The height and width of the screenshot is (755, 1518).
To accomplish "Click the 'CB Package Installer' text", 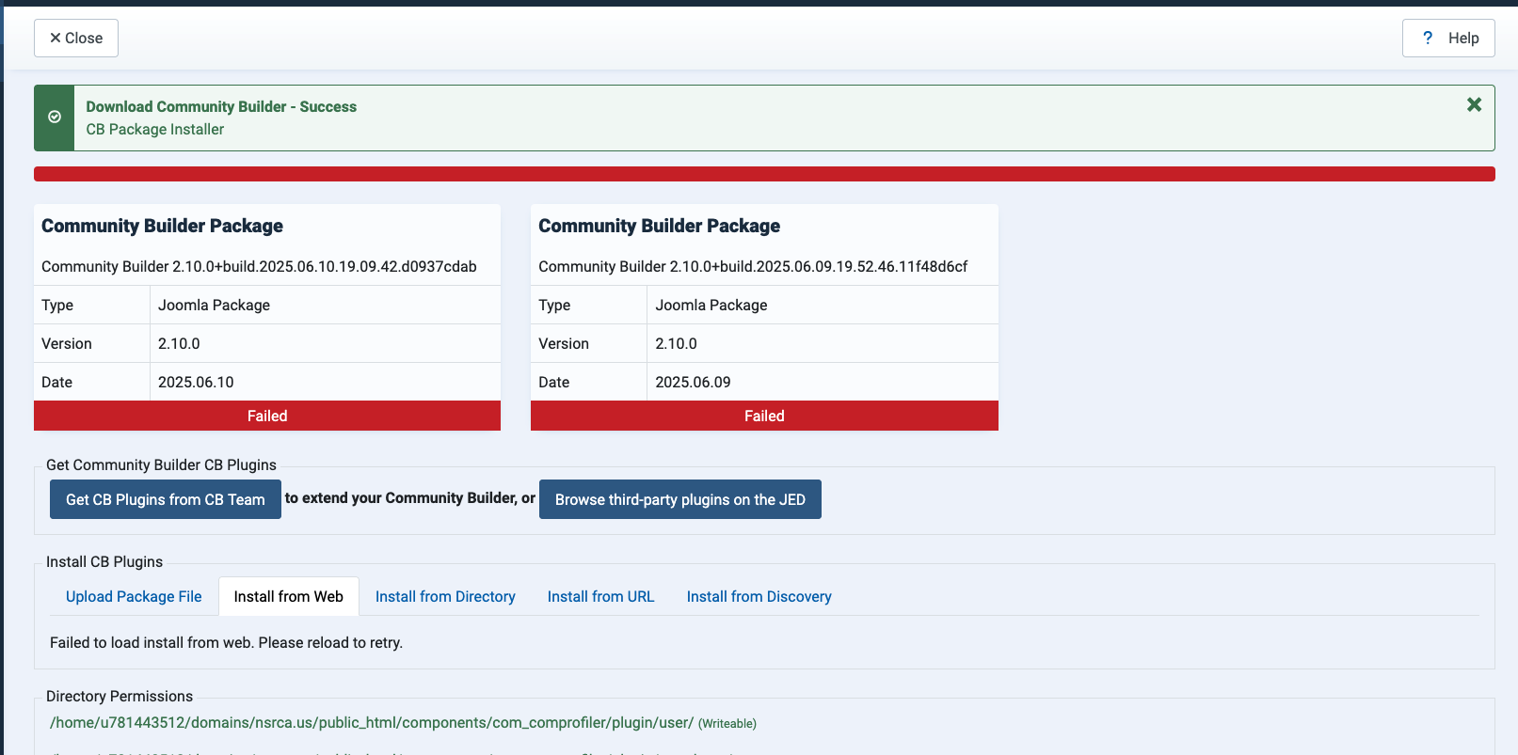I will click(x=155, y=130).
